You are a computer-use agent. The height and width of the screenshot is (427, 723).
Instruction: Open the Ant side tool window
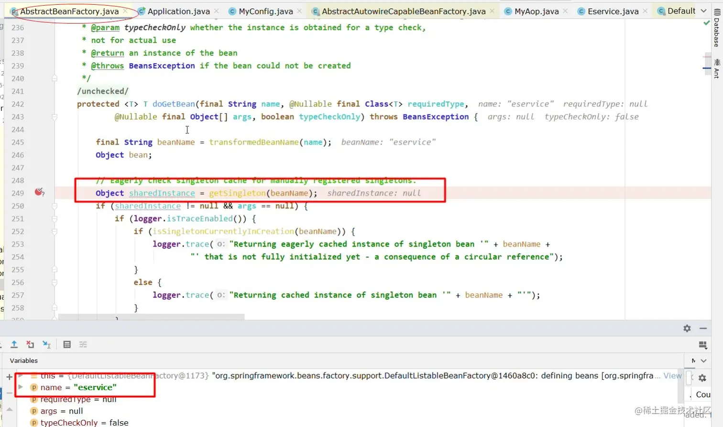716,68
